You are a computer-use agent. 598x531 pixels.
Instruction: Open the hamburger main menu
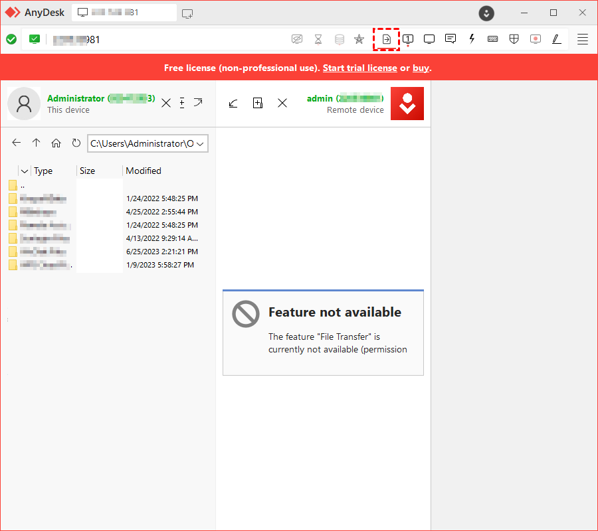point(582,39)
